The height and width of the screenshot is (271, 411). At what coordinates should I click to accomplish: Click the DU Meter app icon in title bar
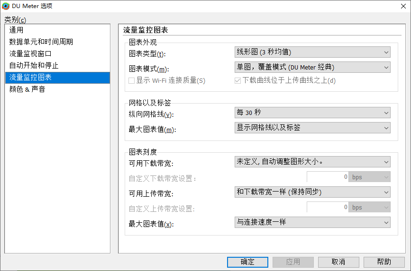[6, 6]
